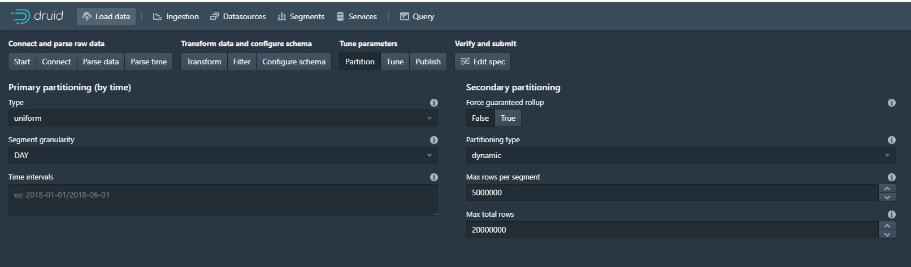
Task: Set Force guaranteed rollup to False
Action: coord(480,118)
